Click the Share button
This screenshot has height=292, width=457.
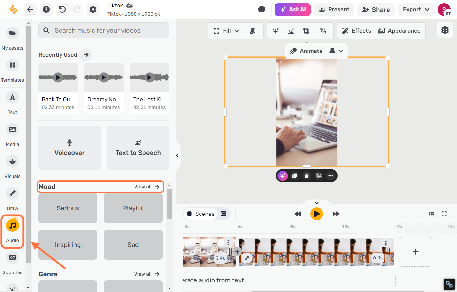pos(376,9)
